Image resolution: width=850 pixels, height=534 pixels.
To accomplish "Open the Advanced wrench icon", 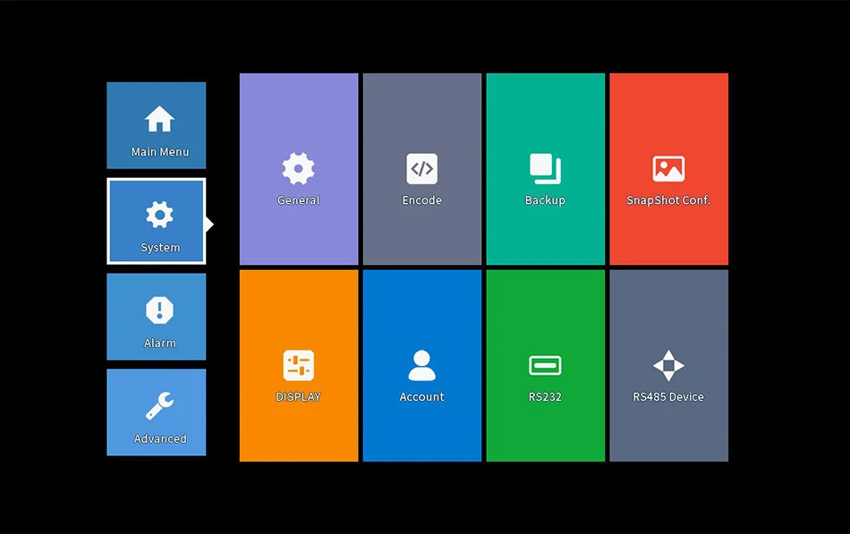I will (x=159, y=405).
